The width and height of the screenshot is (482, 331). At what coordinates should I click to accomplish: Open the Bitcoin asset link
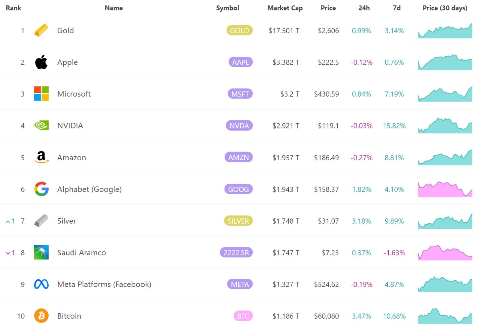pos(69,316)
